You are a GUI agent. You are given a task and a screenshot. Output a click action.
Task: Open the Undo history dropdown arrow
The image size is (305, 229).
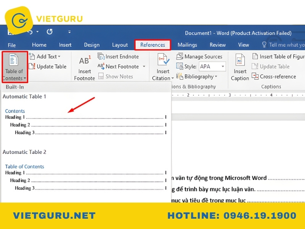[37, 32]
